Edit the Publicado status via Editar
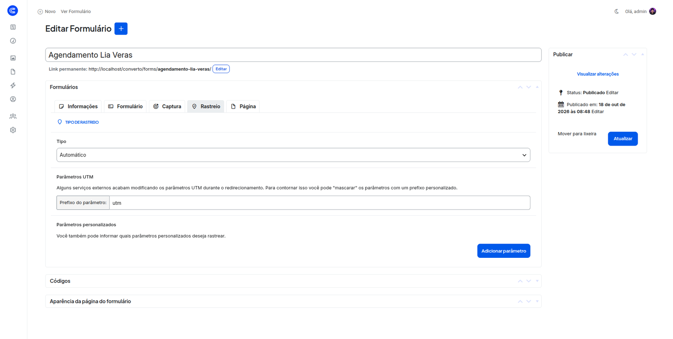Viewport: 673px width, 339px height. [x=612, y=93]
